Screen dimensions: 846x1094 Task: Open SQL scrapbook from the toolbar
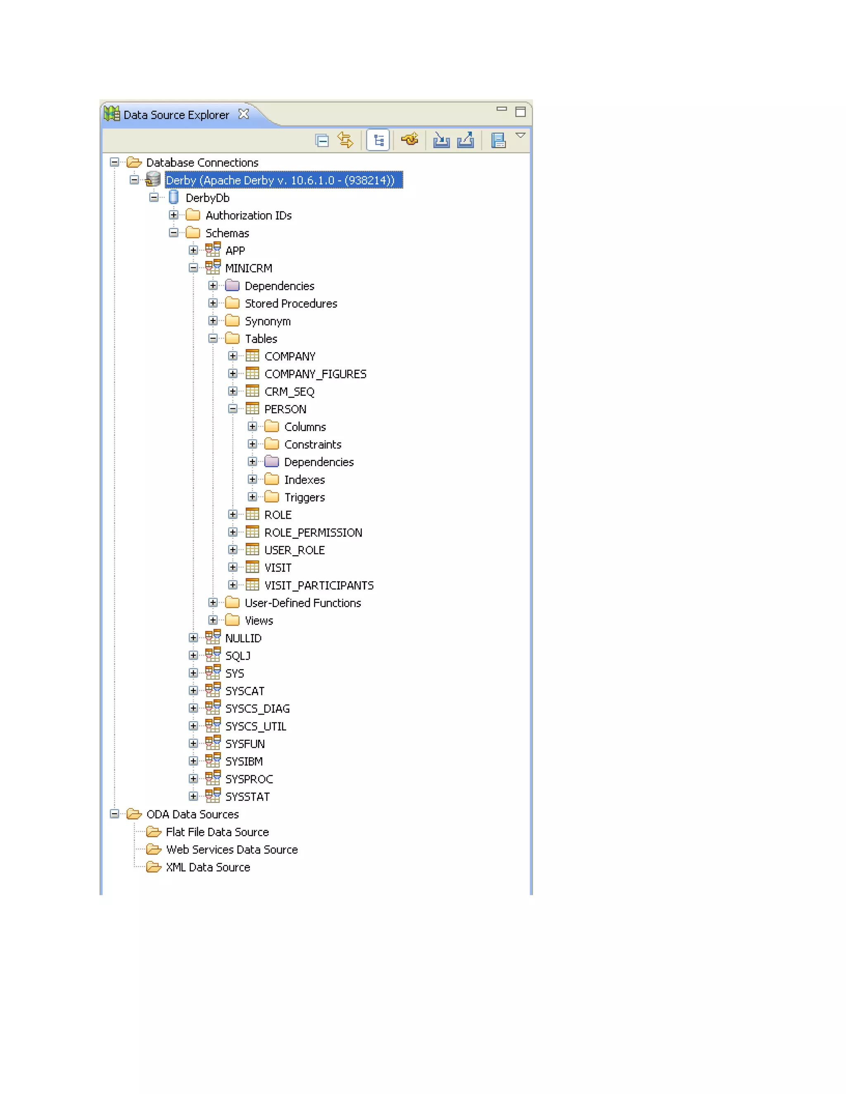pos(498,140)
